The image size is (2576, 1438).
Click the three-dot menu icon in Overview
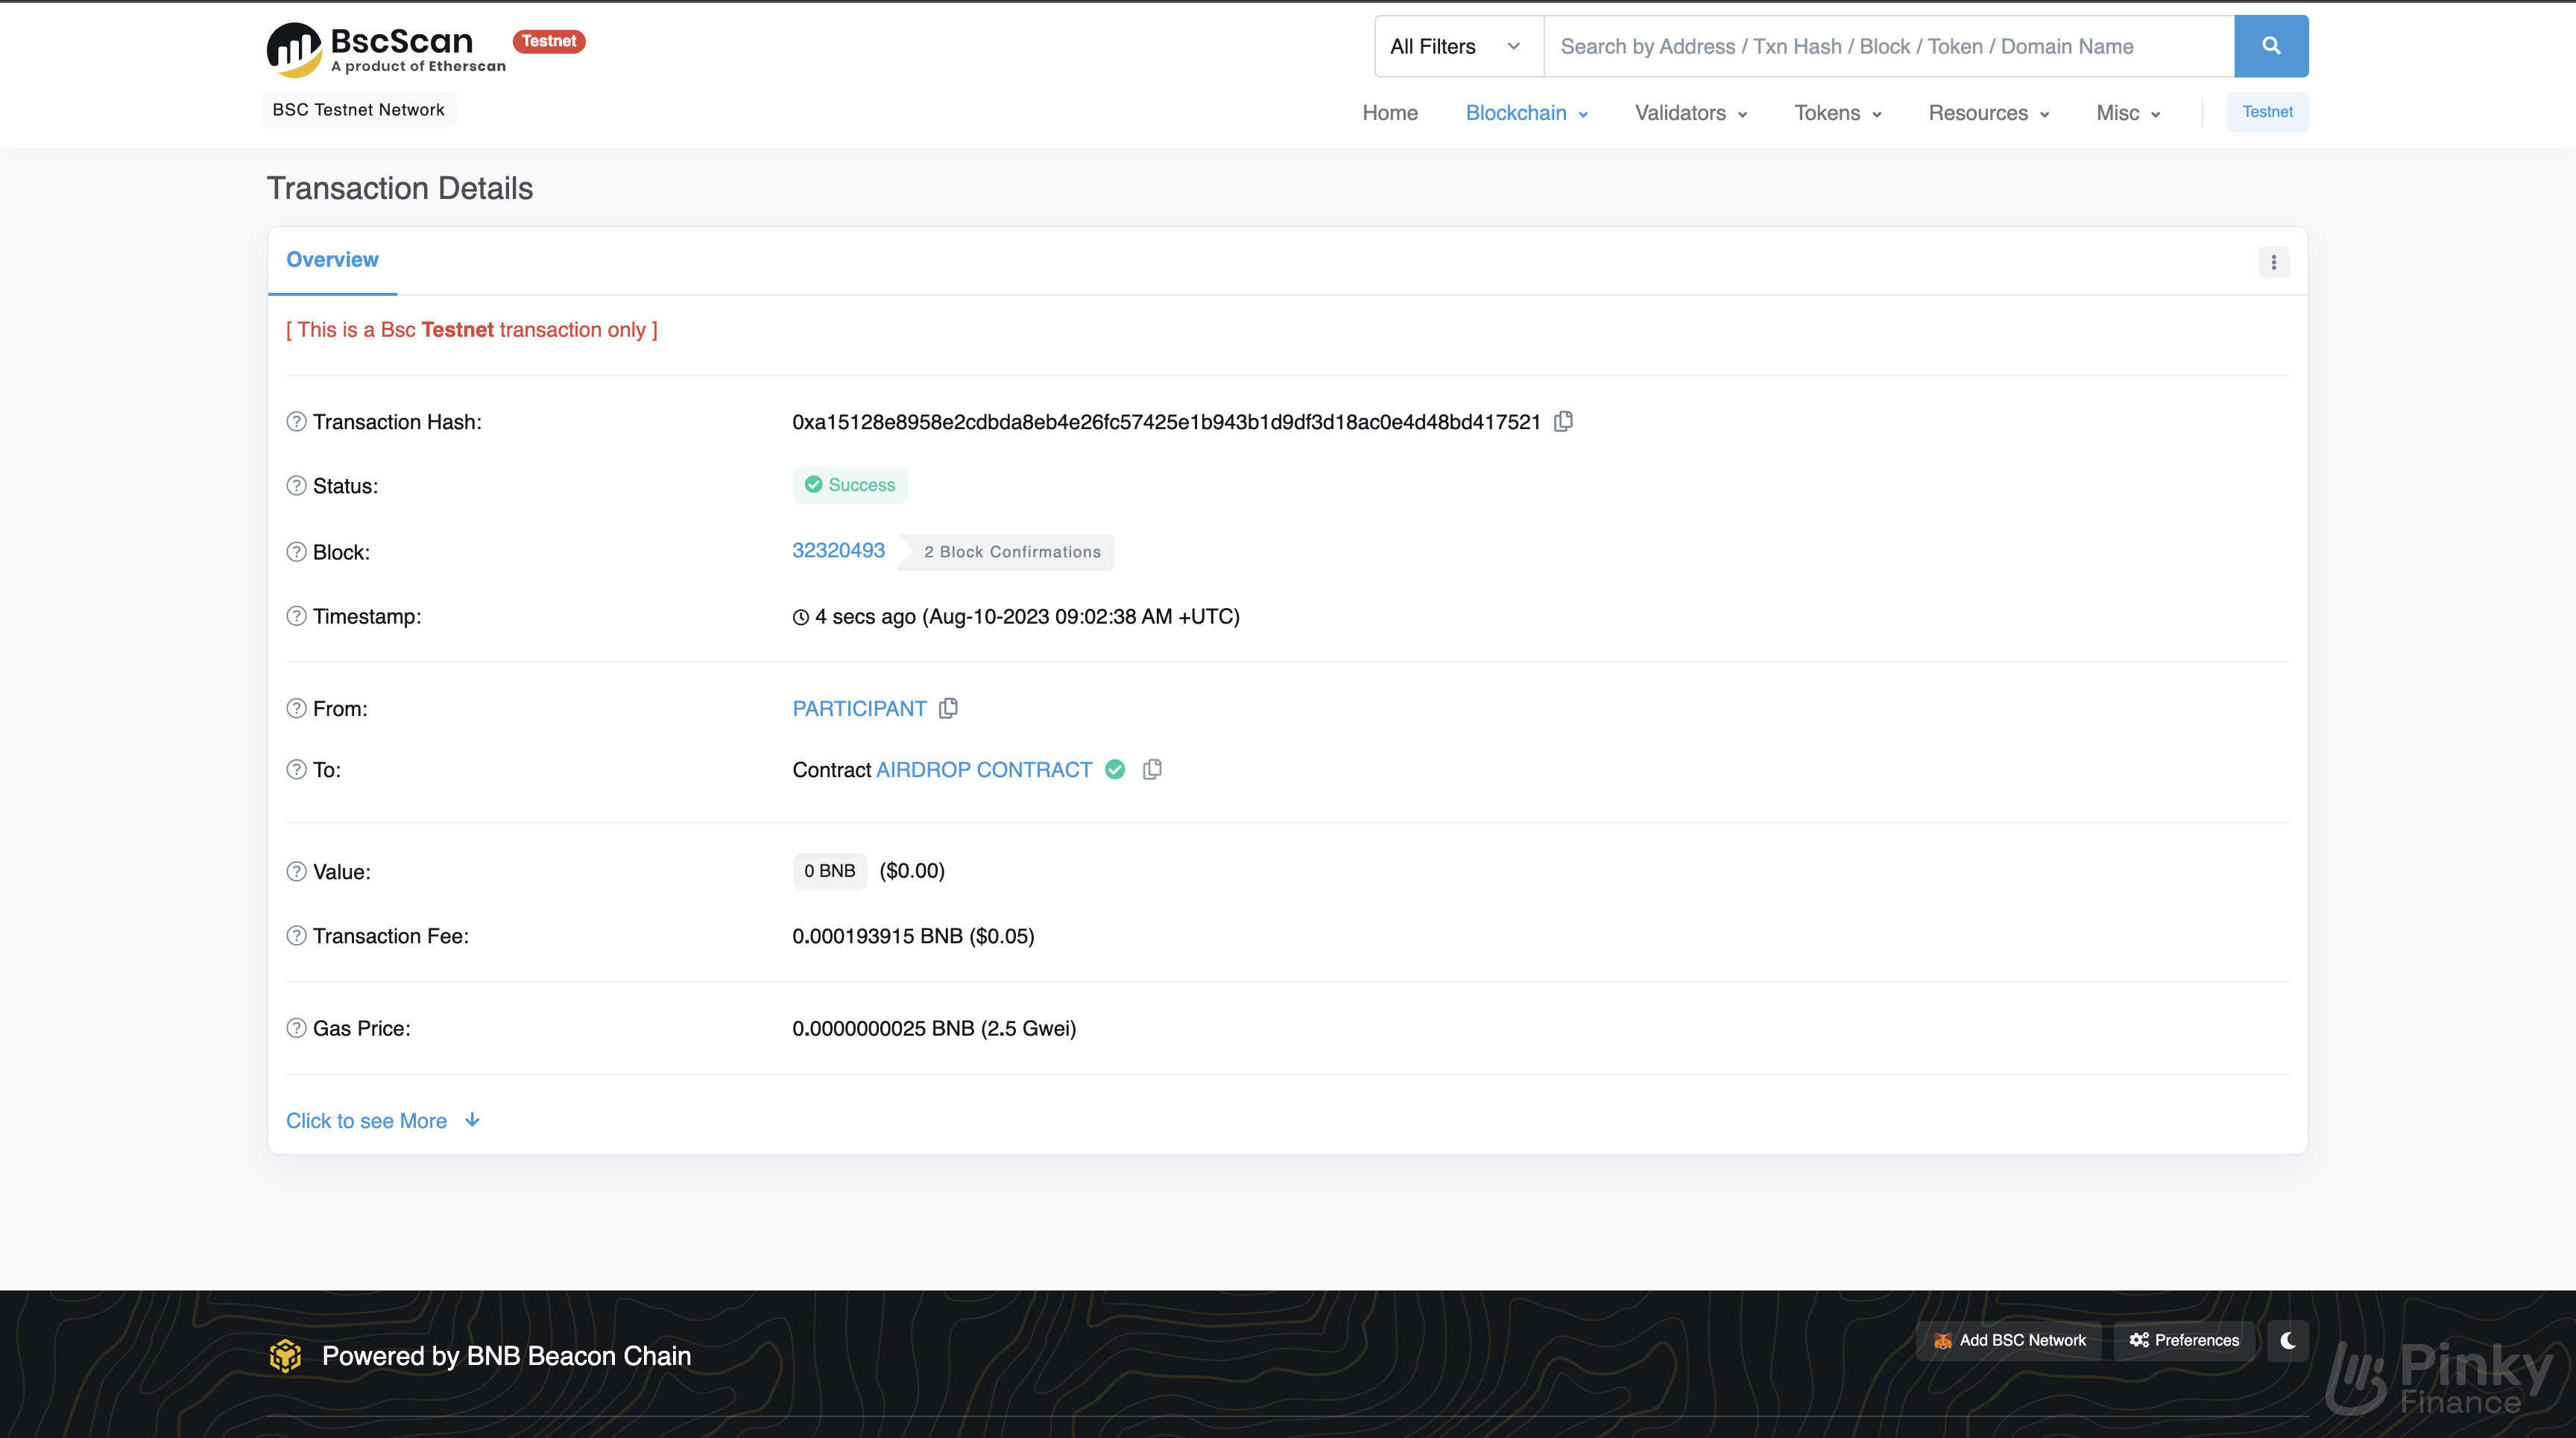(x=2273, y=262)
